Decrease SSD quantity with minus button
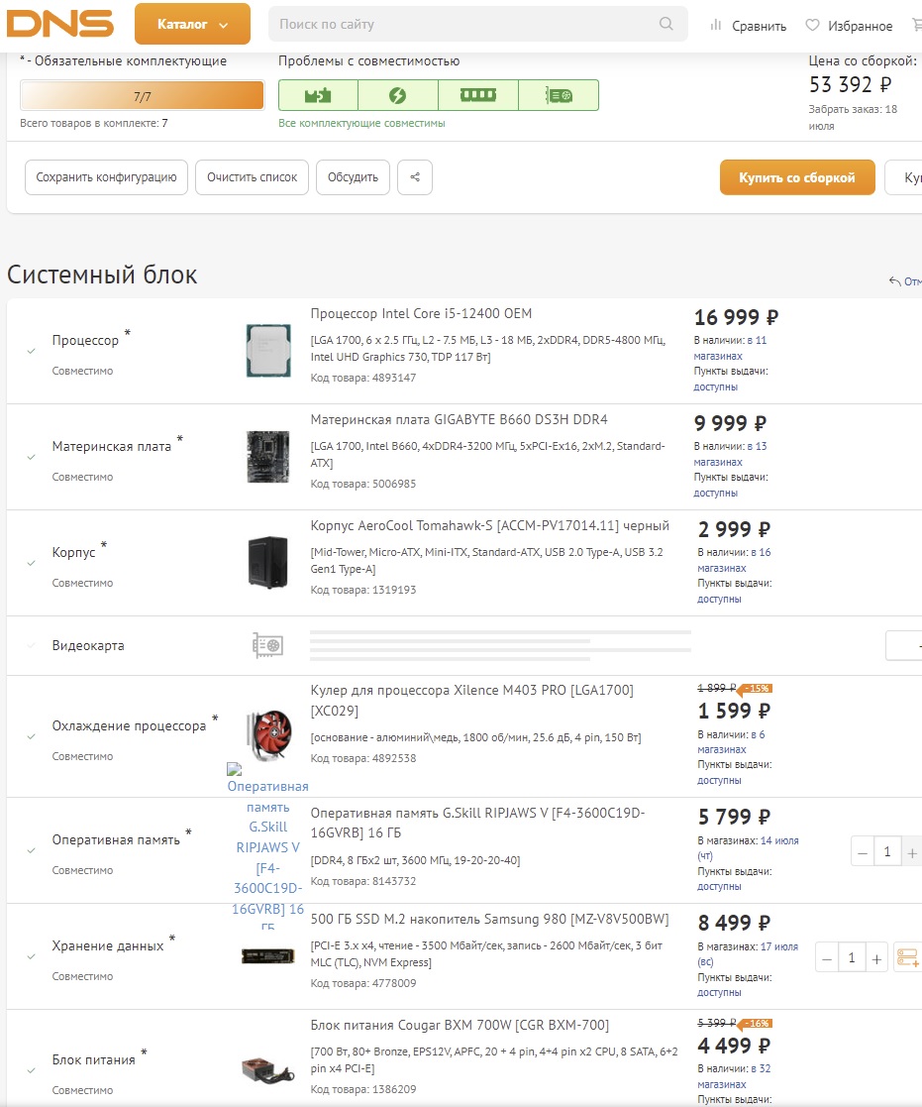Screen dimensions: 922x1107 tap(827, 958)
